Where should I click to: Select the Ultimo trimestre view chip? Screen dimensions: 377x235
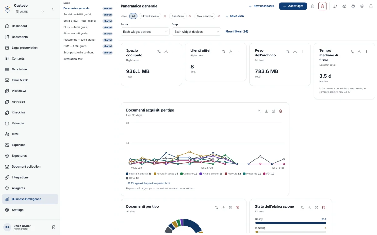(150, 16)
